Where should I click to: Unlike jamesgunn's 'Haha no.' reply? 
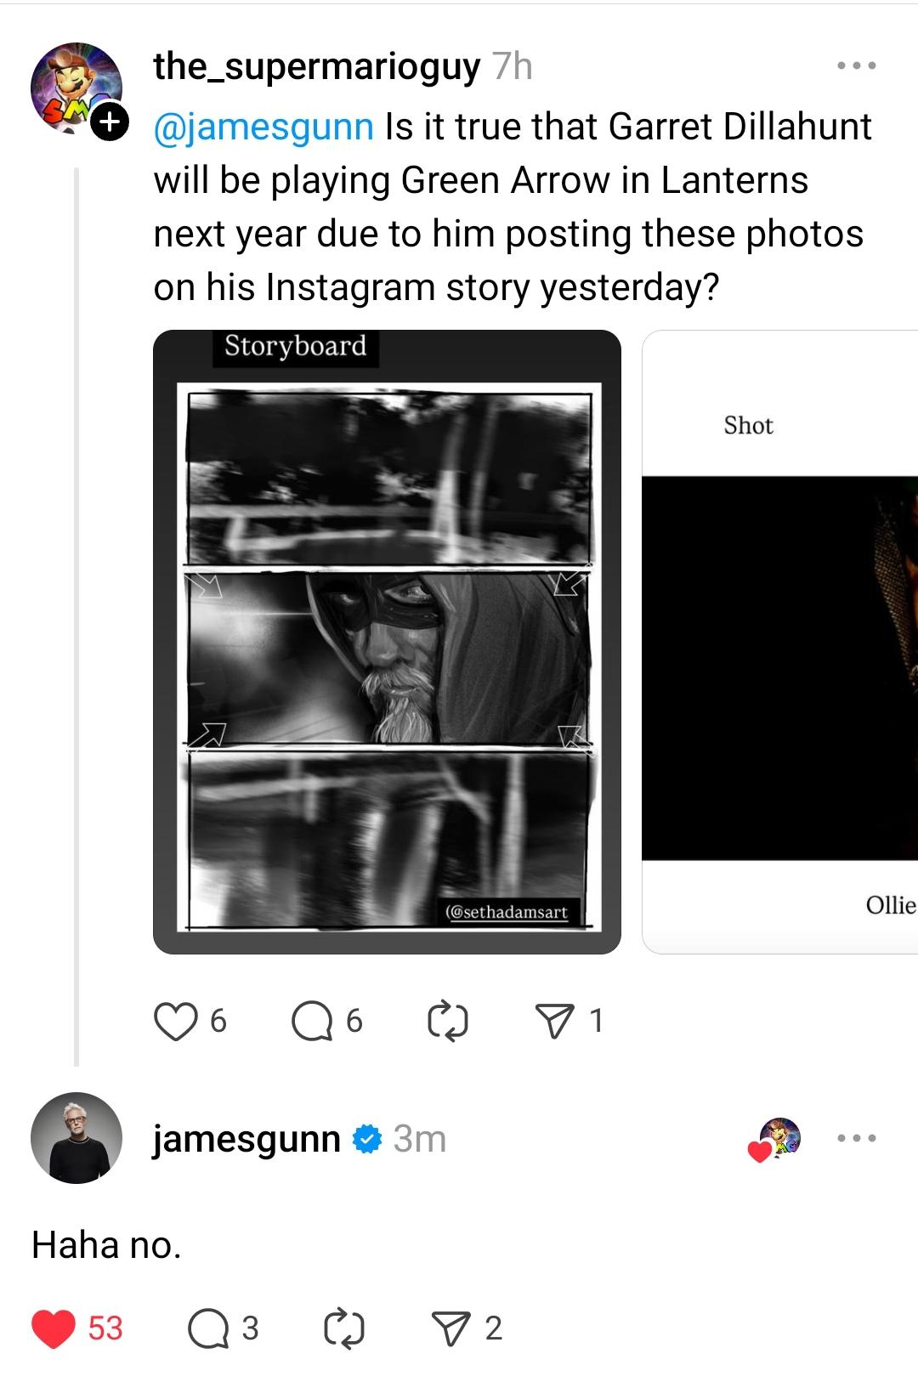pyautogui.click(x=54, y=1328)
